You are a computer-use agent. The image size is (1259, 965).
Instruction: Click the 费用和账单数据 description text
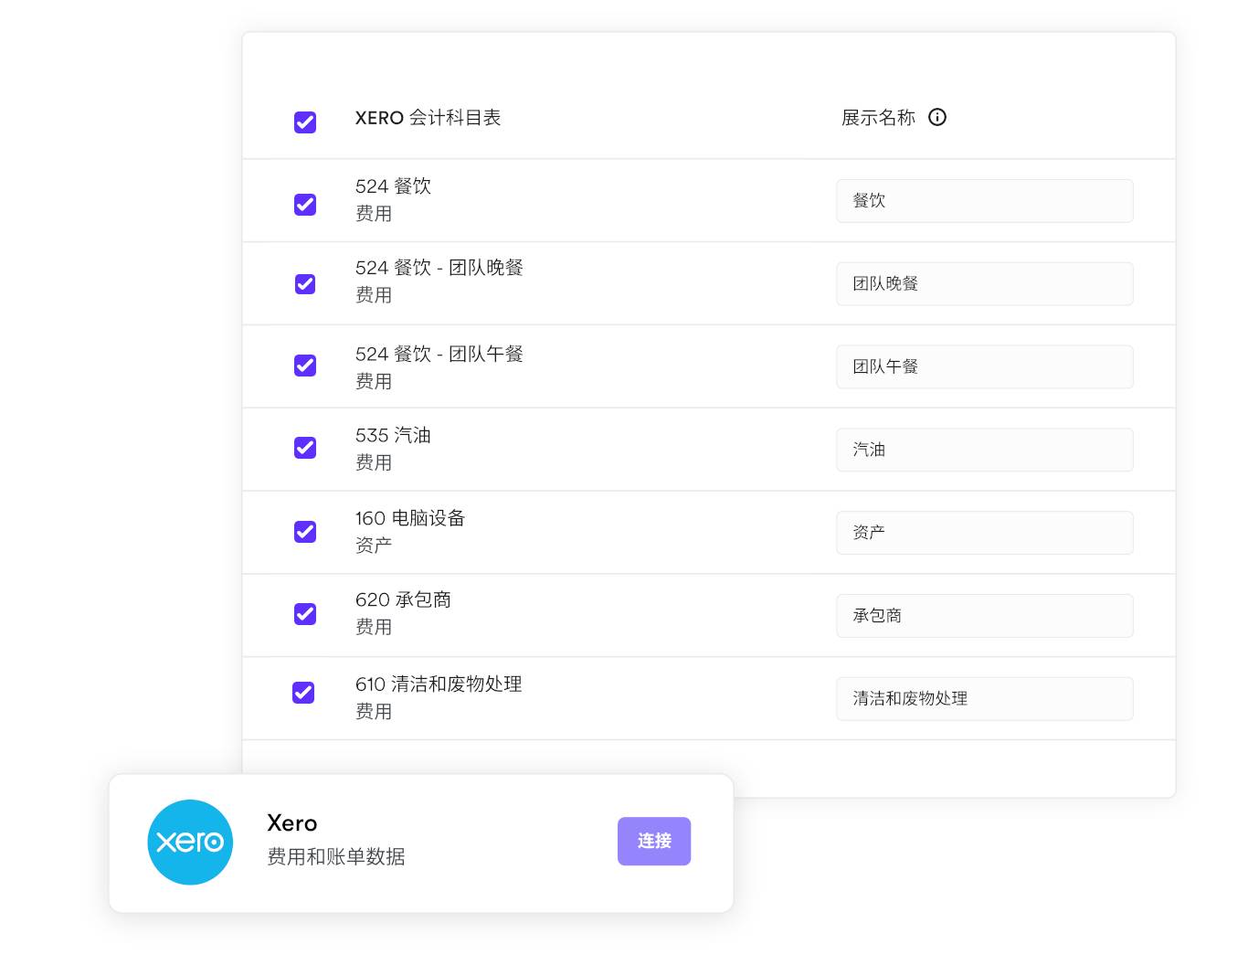(336, 856)
